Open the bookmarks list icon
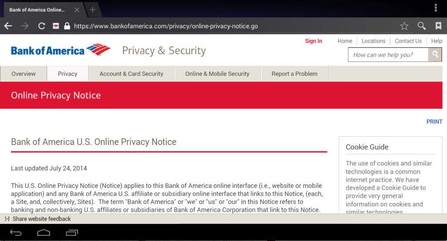 (438, 26)
